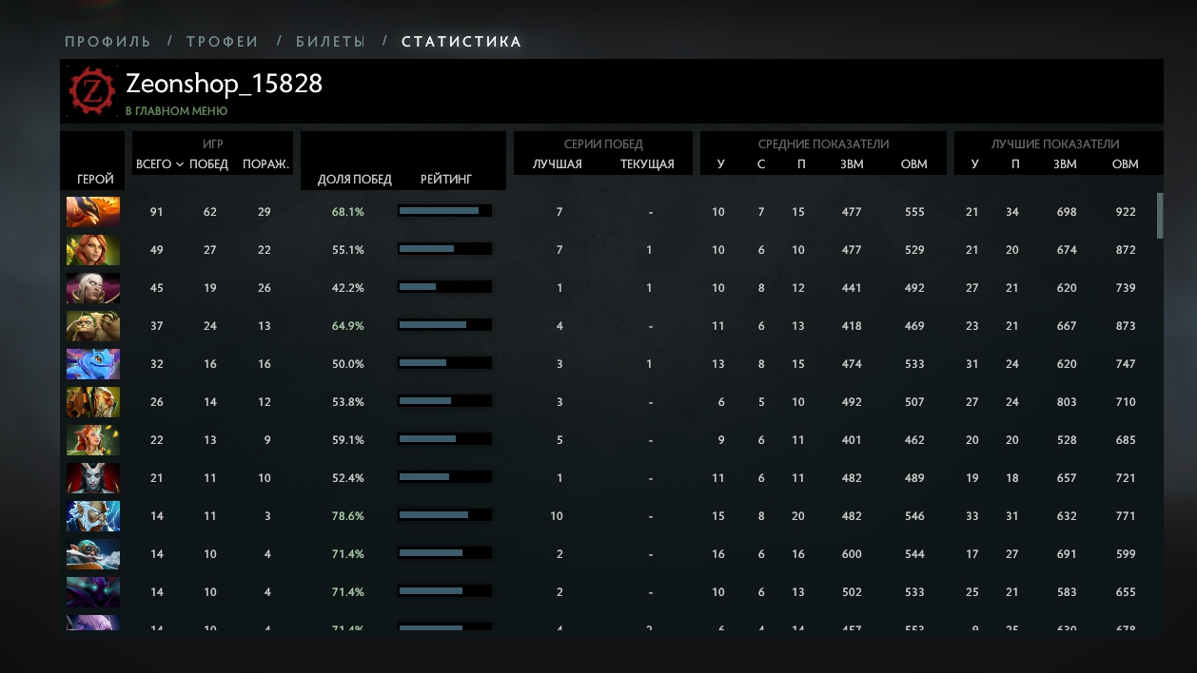Sort table by ПОРАЖ. column
Screen dimensions: 1197x673
point(265,164)
